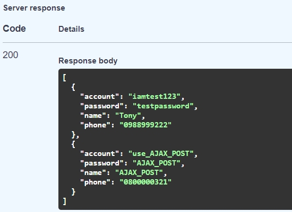The image size is (292, 212).
Task: Select the phone value "0800000321"
Action: click(145, 182)
